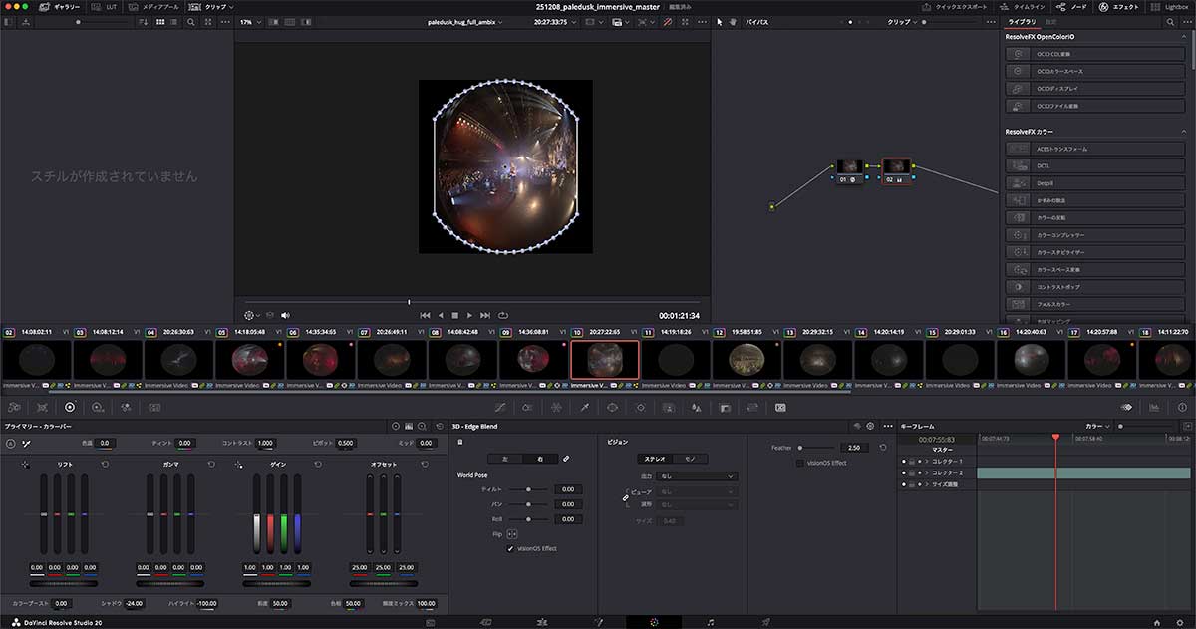1196x629 pixels.
Task: Mute viewer audio with speaker icon
Action: point(285,315)
